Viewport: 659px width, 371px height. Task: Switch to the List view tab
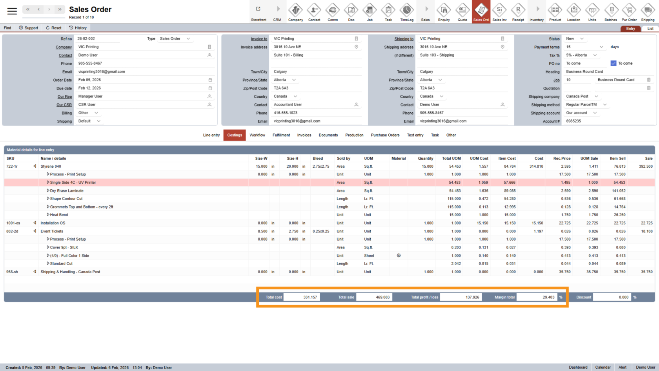point(650,29)
